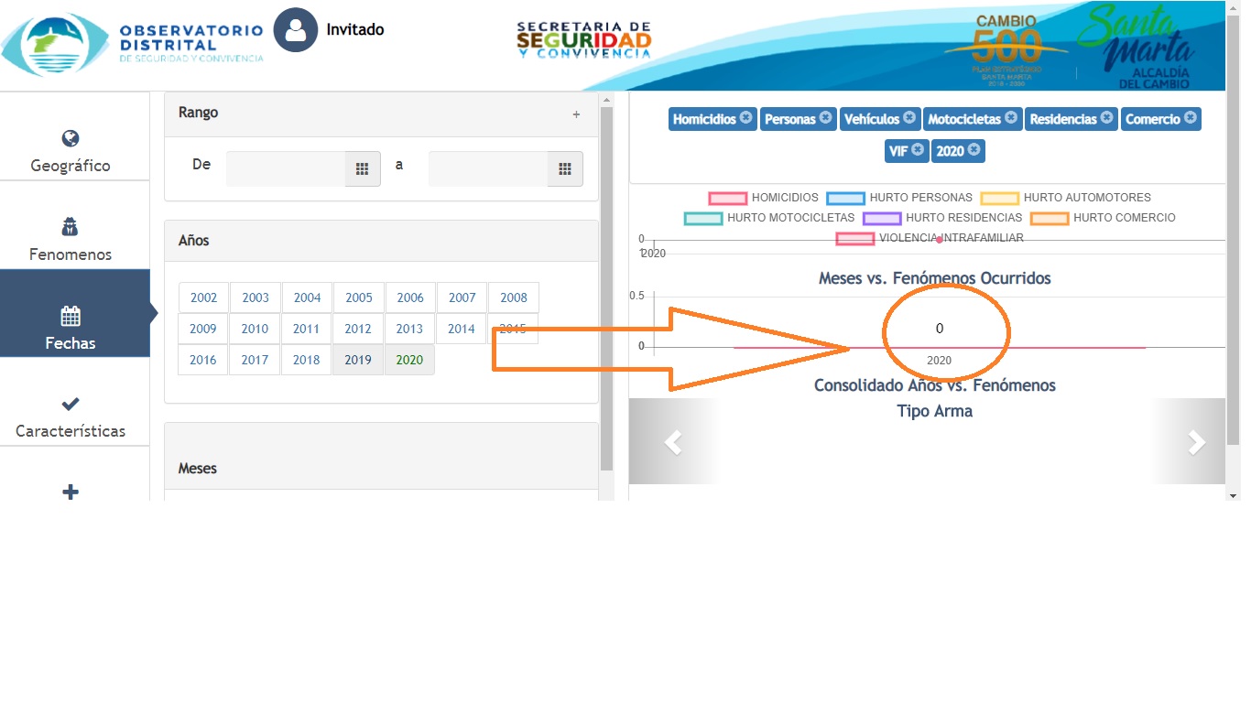Click the 'a' end date field

click(x=488, y=168)
